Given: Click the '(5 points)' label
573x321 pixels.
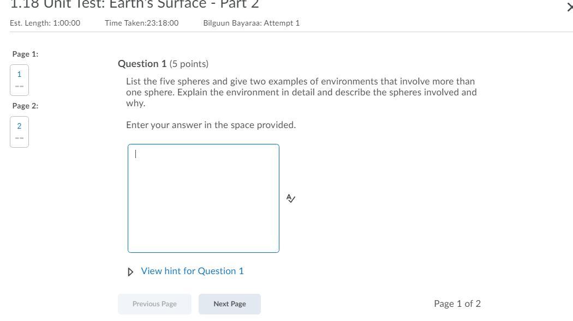Looking at the screenshot, I should (189, 64).
